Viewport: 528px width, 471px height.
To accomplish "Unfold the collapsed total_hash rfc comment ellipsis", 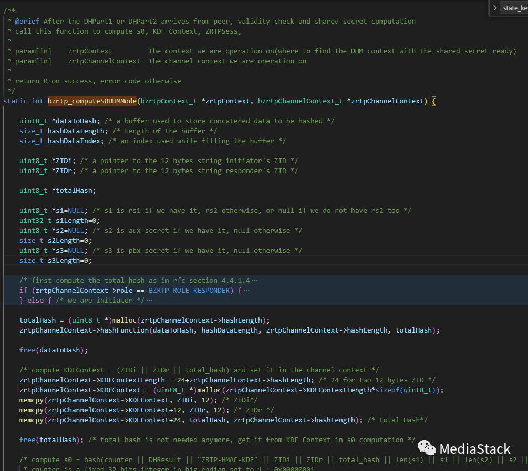I will (x=255, y=281).
